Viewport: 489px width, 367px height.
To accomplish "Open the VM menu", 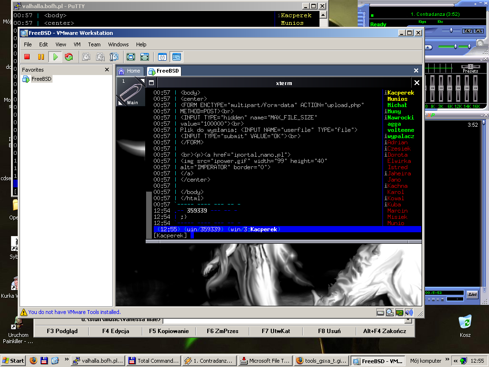I will 77,44.
